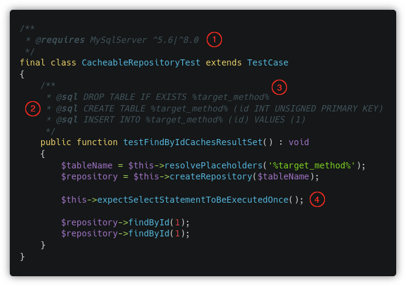Click annotation marker 4 after the expectSelectStatement call
This screenshot has width=406, height=286.
[316, 200]
